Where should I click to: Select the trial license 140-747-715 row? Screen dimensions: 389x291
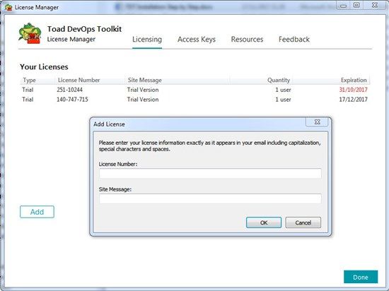[194, 100]
